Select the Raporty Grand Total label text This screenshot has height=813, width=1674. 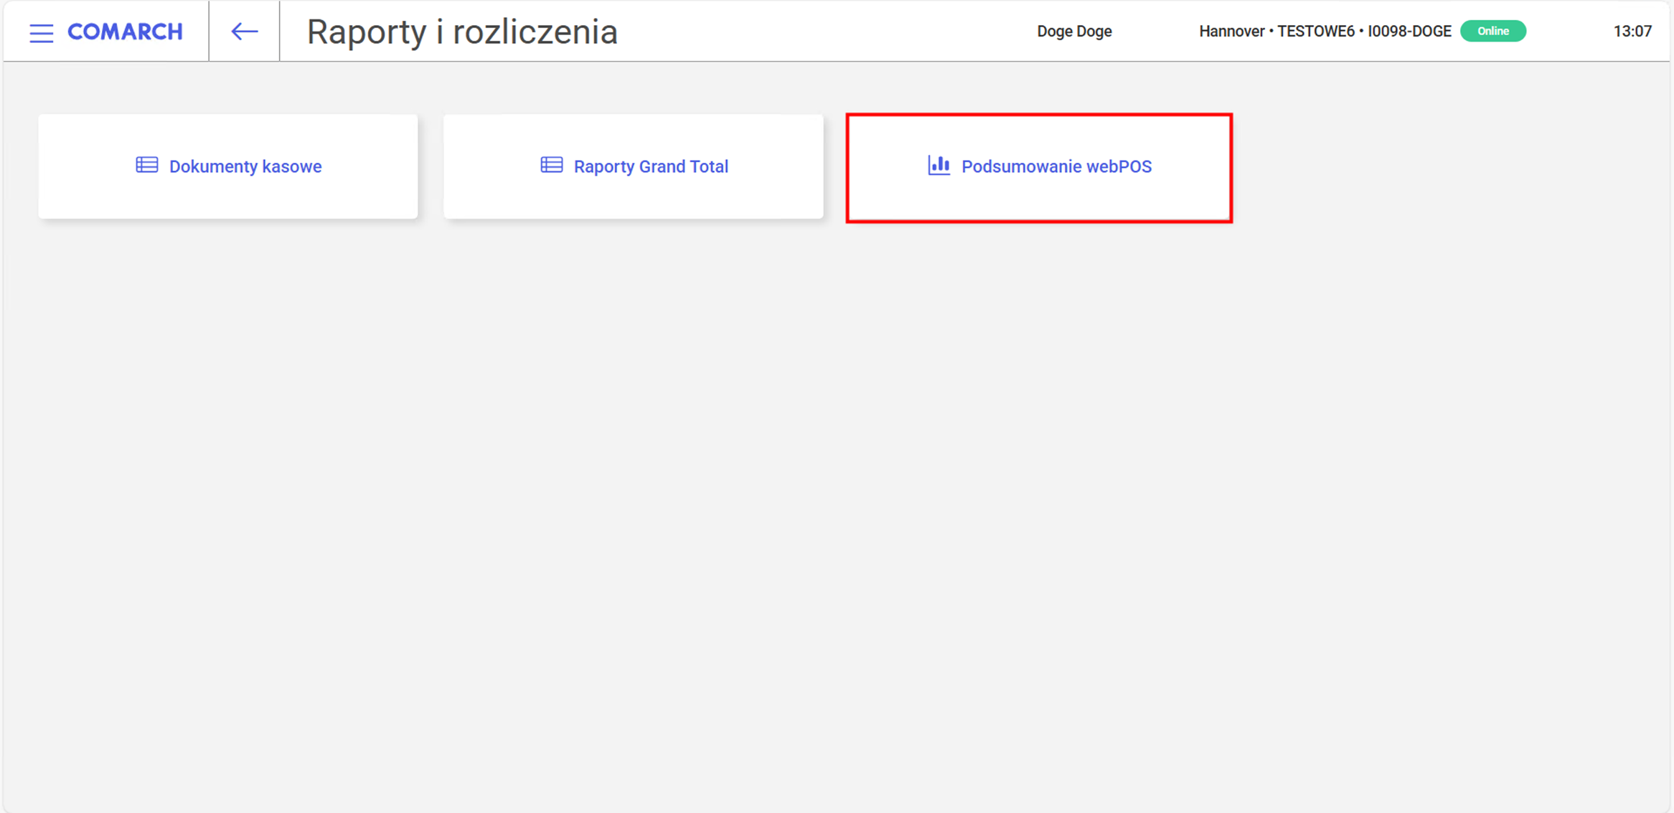point(651,166)
